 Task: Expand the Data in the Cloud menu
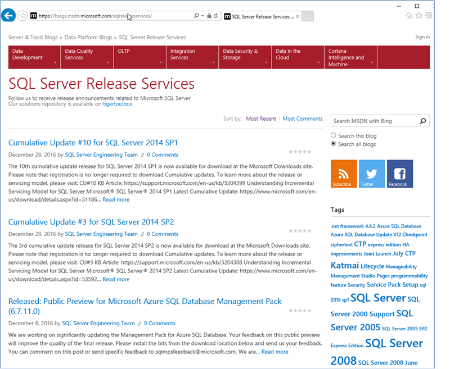[x=298, y=57]
